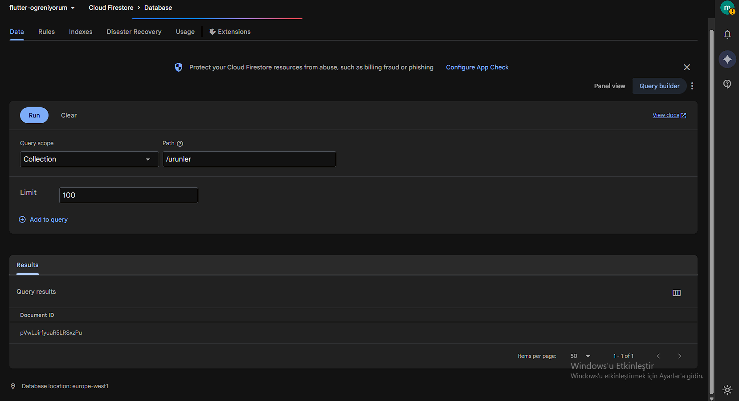The height and width of the screenshot is (401, 739).
Task: Switch to the Rules tab
Action: (46, 32)
